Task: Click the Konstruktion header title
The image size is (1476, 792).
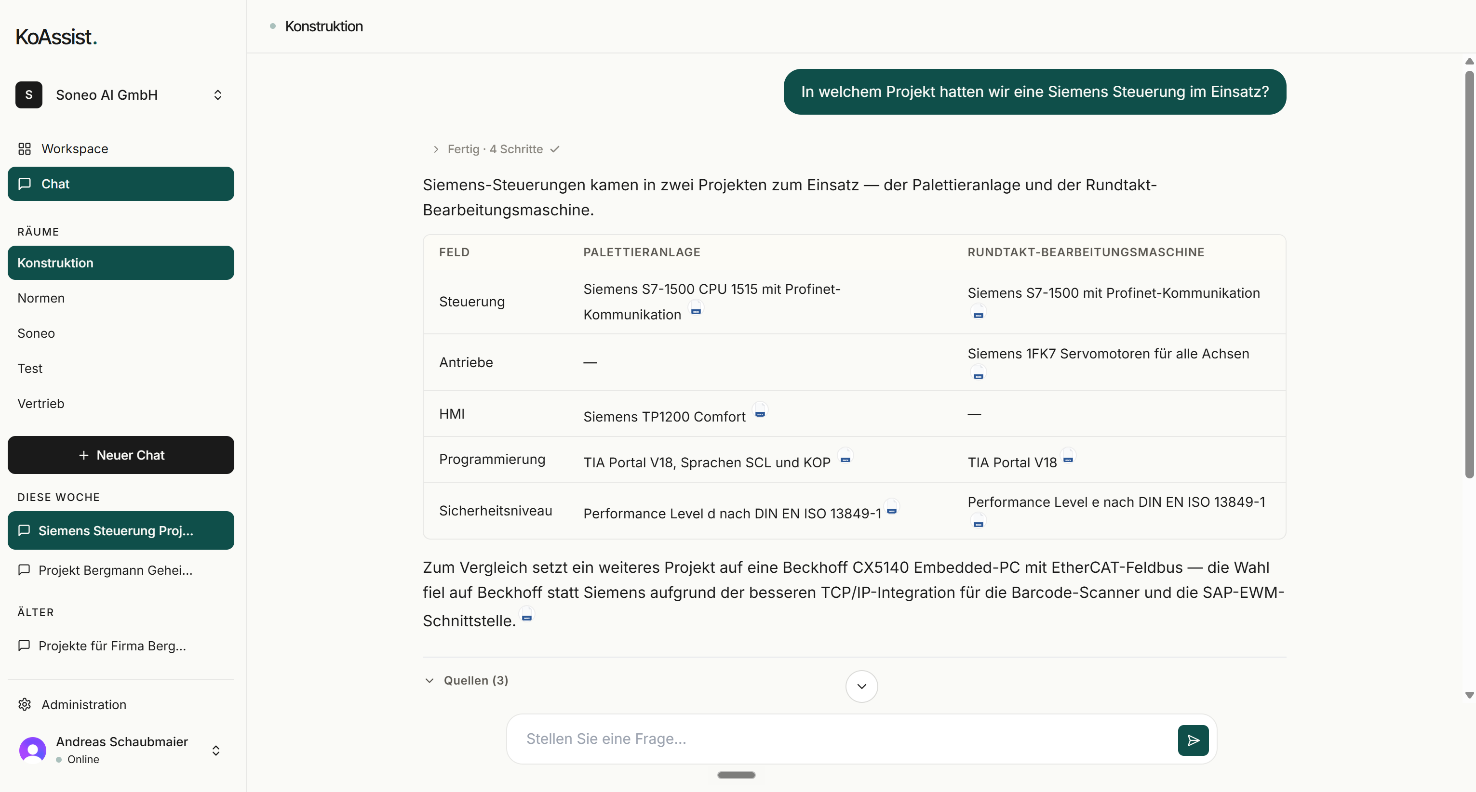Action: 324,26
